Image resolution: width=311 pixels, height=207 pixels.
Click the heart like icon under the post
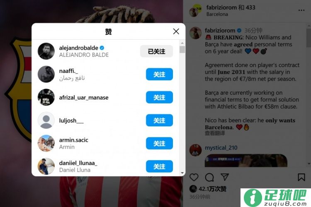(194, 177)
